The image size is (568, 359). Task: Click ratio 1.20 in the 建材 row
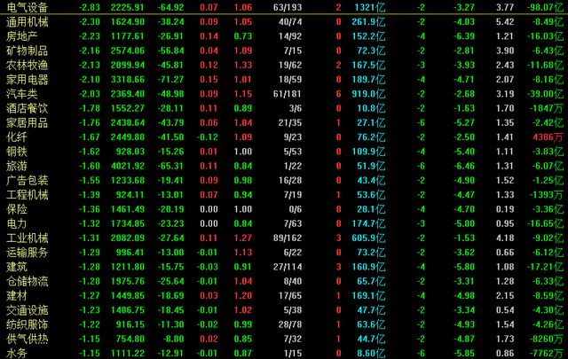243,296
